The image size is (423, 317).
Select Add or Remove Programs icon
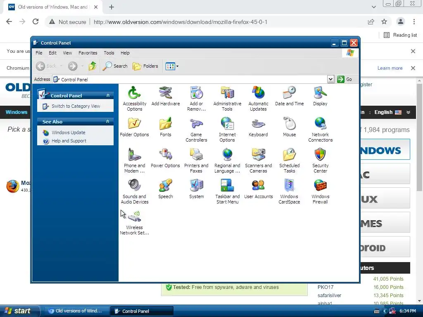196,98
